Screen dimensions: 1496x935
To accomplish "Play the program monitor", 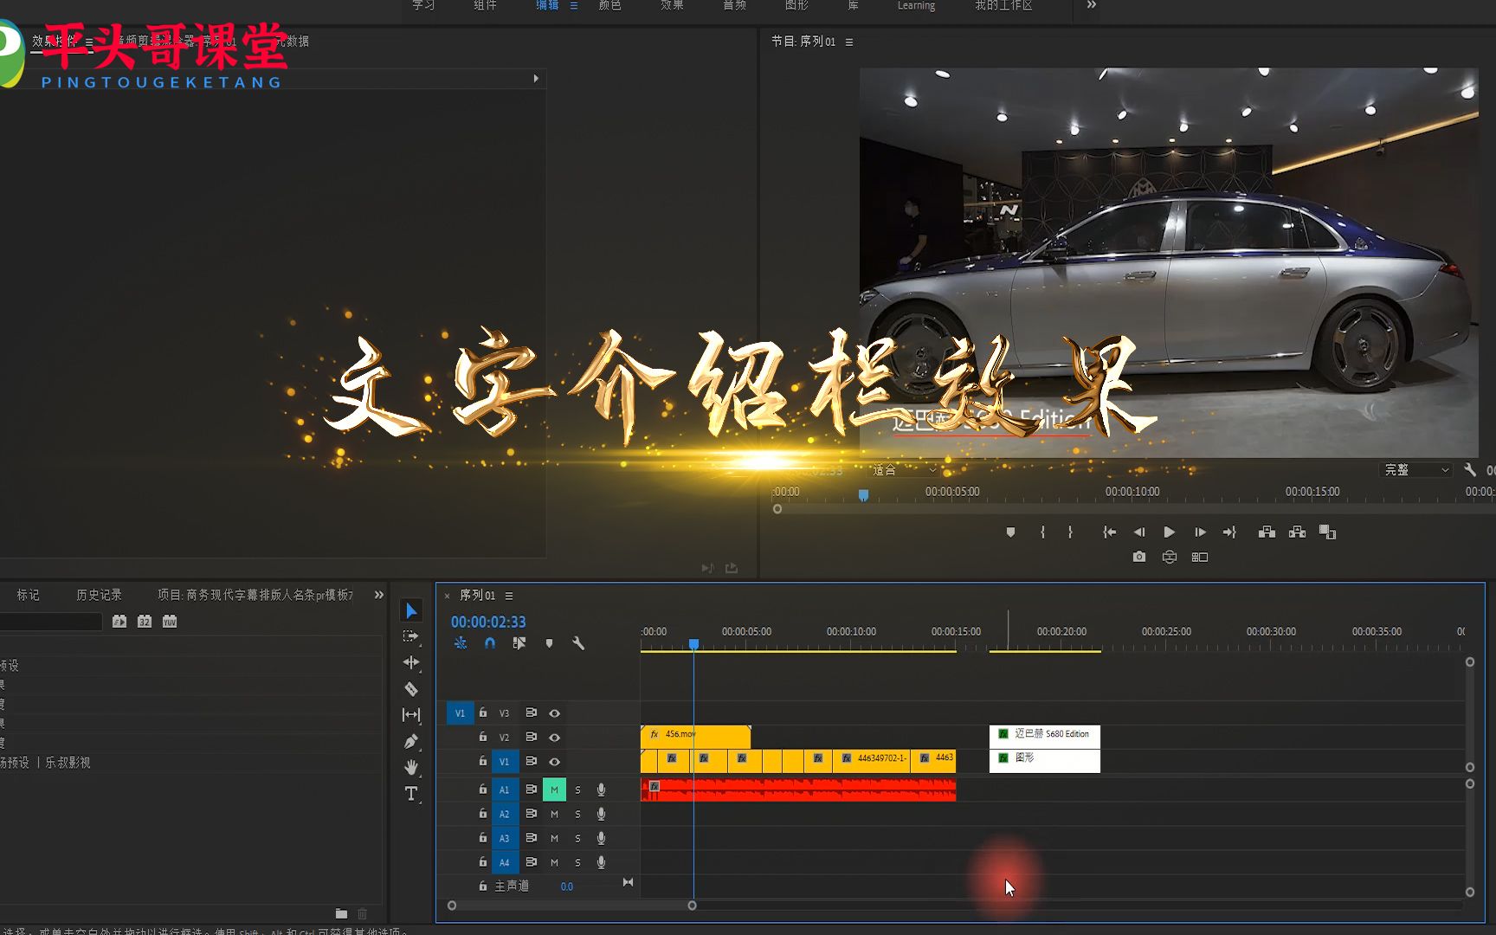I will pos(1170,532).
